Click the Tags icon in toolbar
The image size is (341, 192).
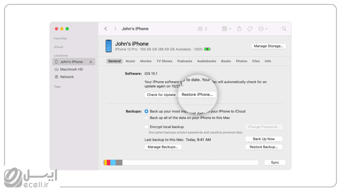pos(250,29)
